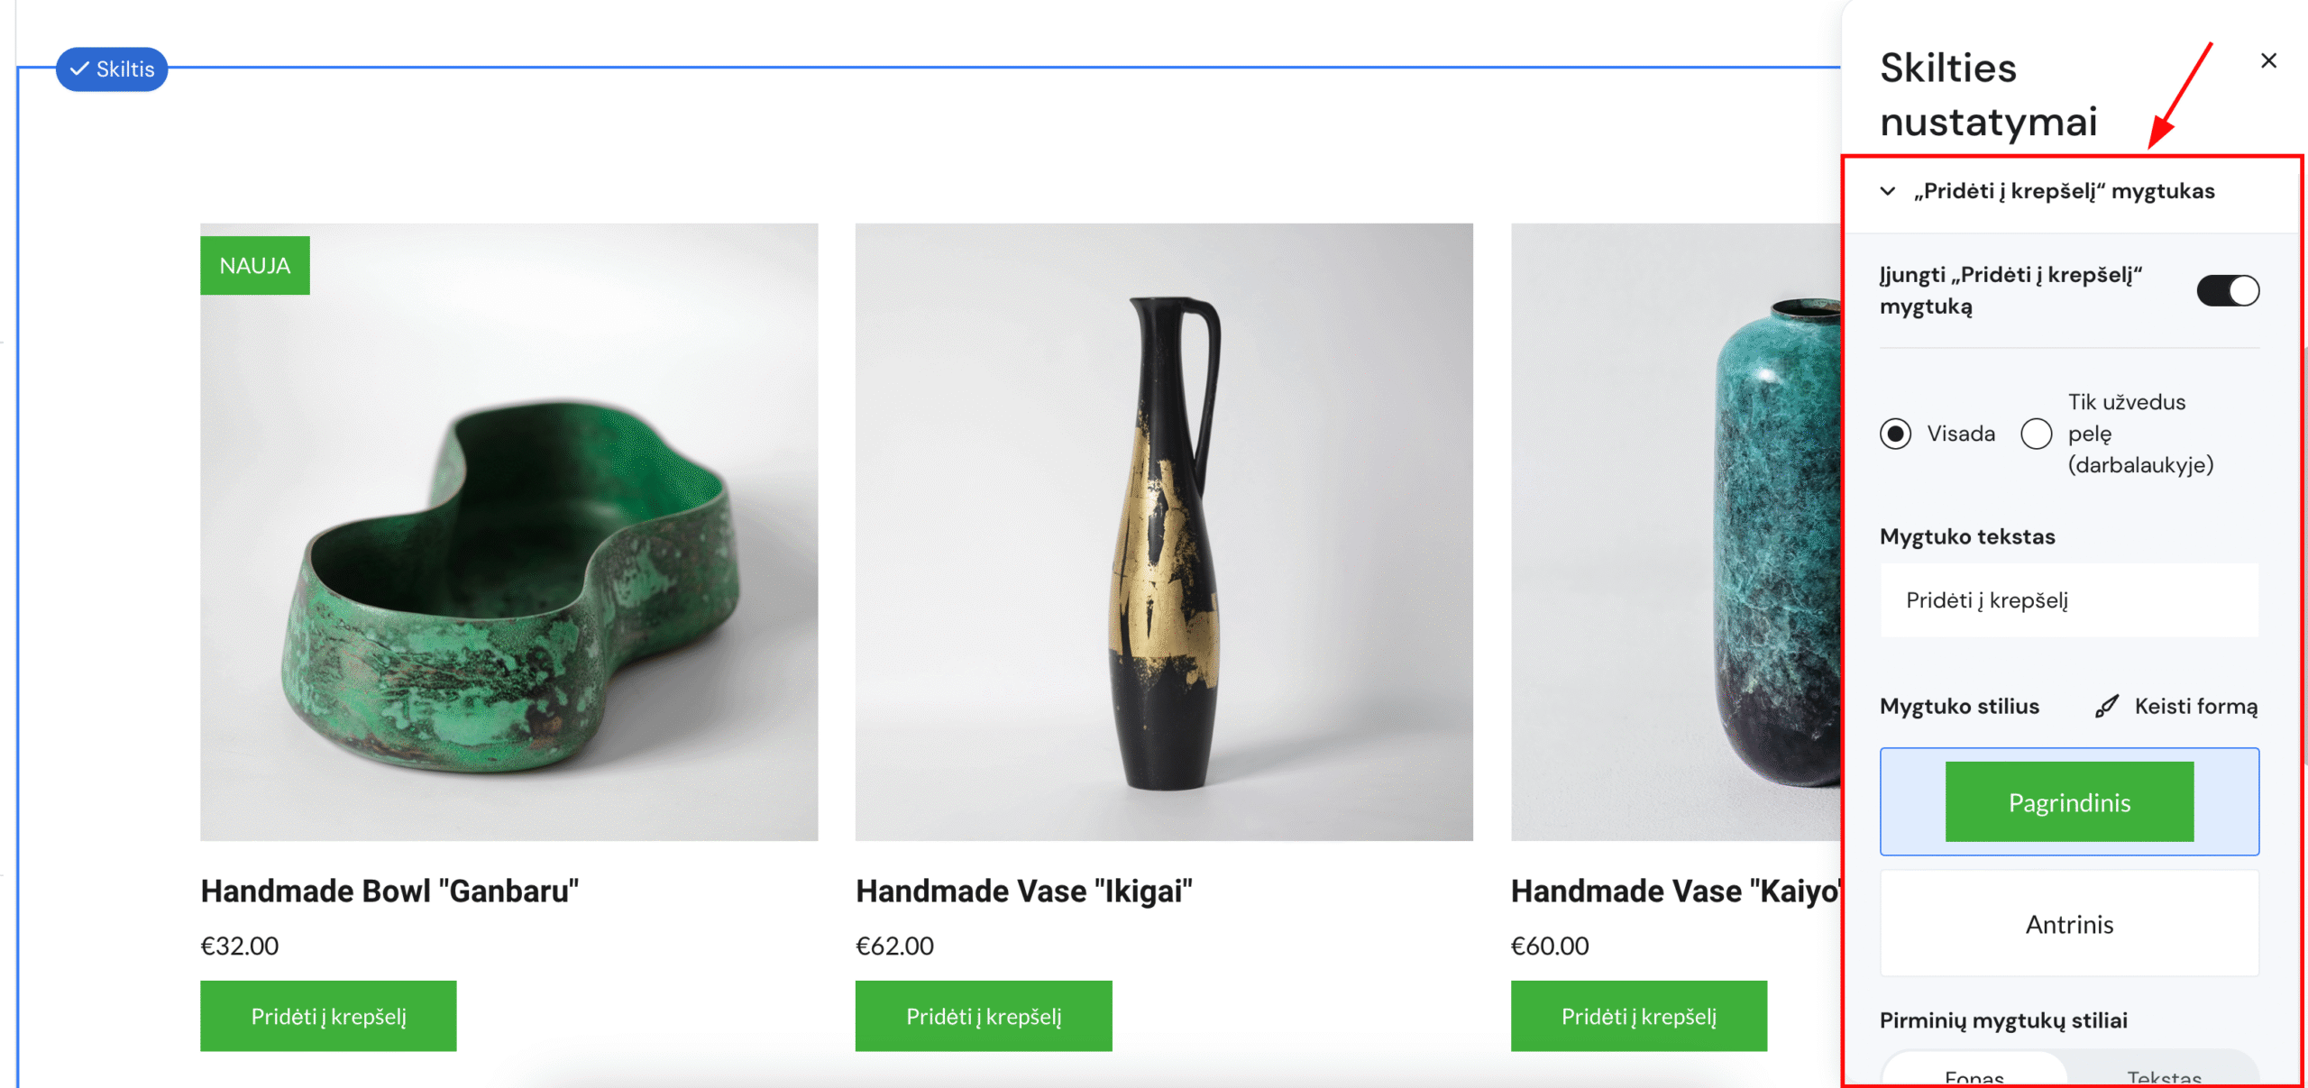2308x1088 pixels.
Task: Close the Skilties nustatymai panel
Action: point(2268,60)
